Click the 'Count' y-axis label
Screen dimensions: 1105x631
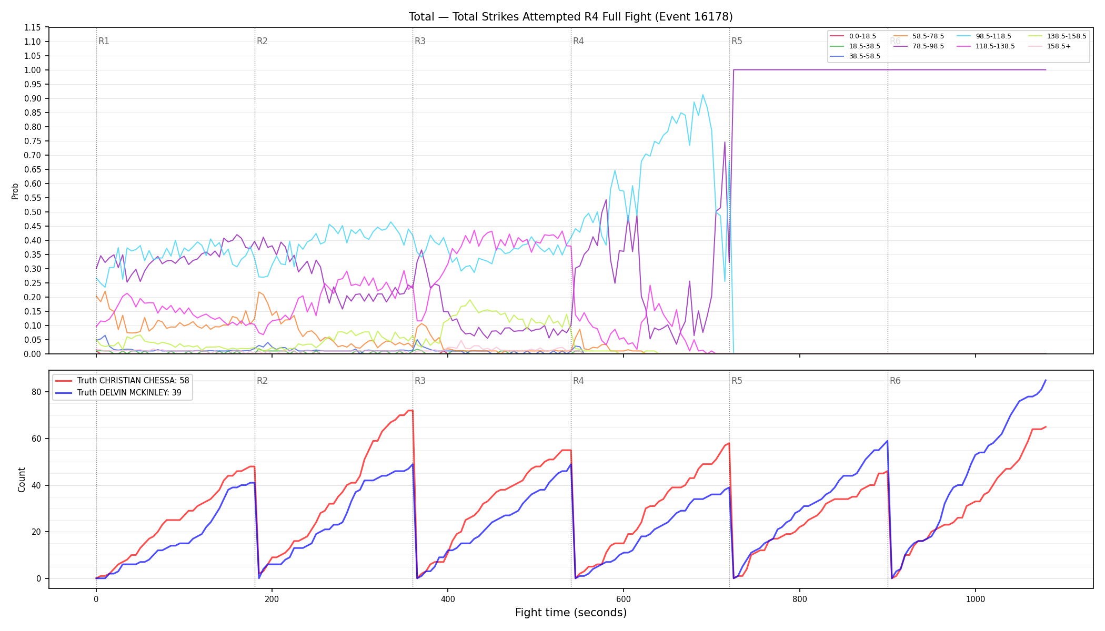pyautogui.click(x=22, y=480)
